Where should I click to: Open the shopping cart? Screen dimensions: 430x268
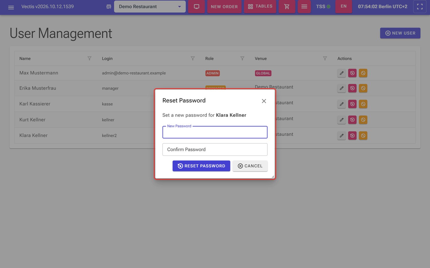[x=287, y=7]
